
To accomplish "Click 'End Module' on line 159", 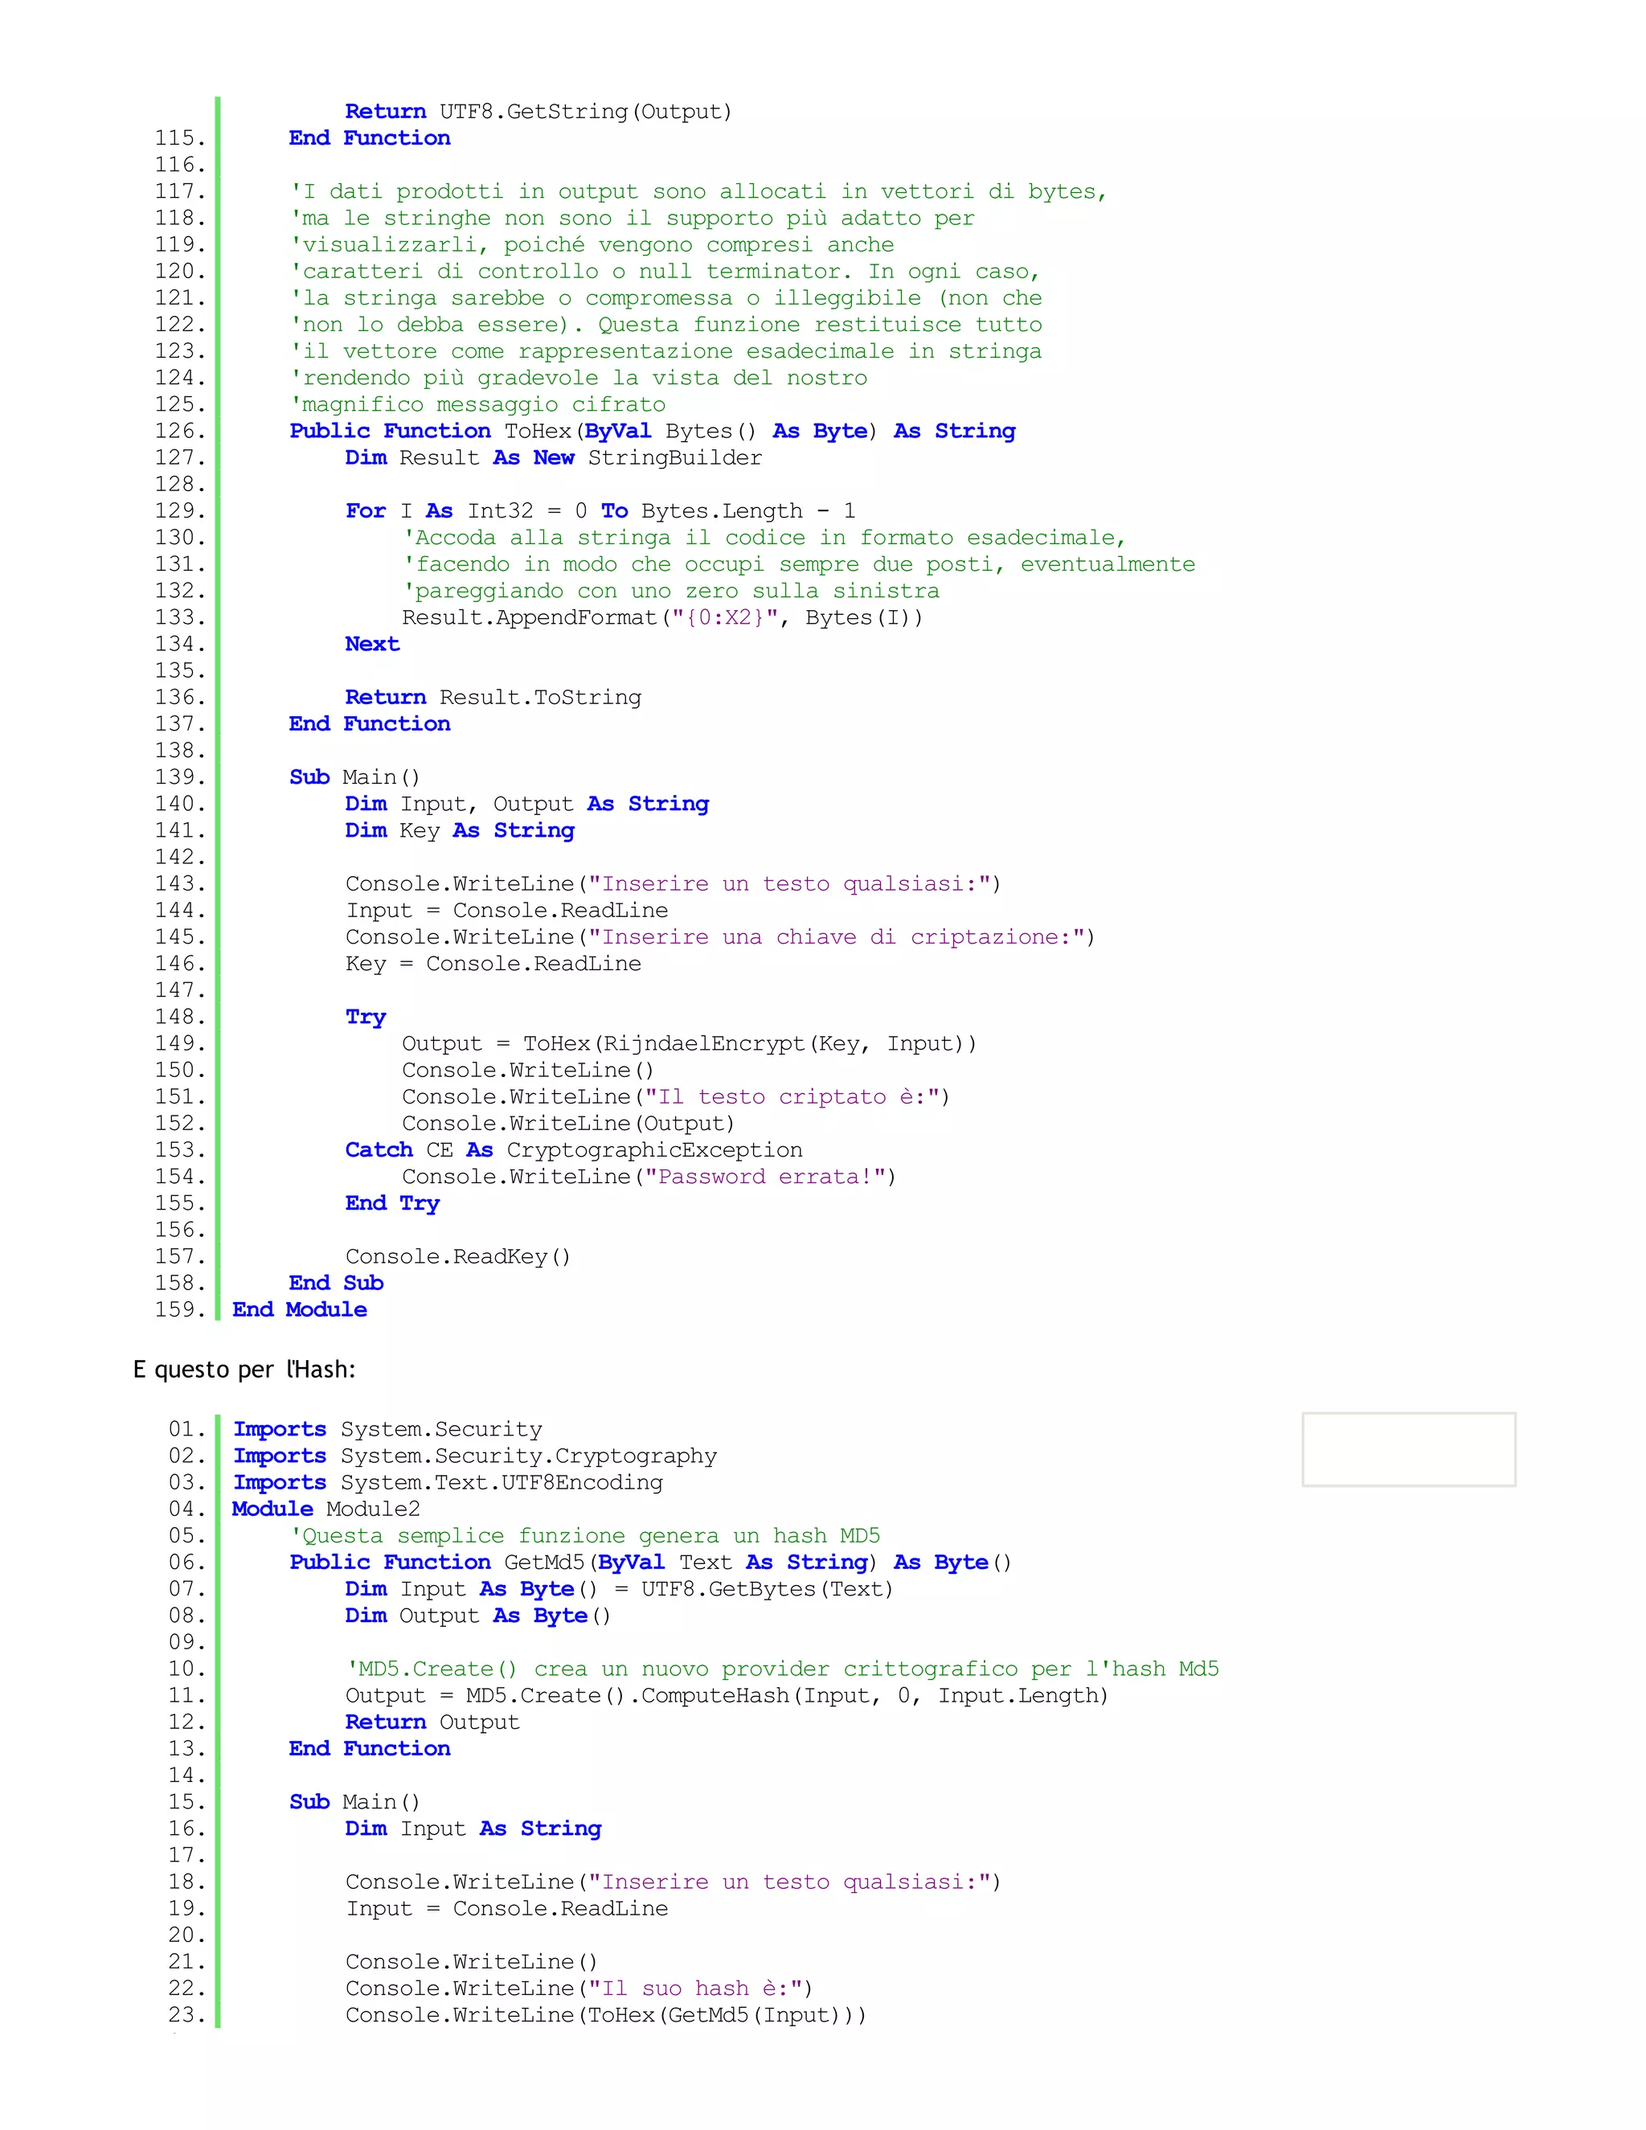I will [x=299, y=1309].
